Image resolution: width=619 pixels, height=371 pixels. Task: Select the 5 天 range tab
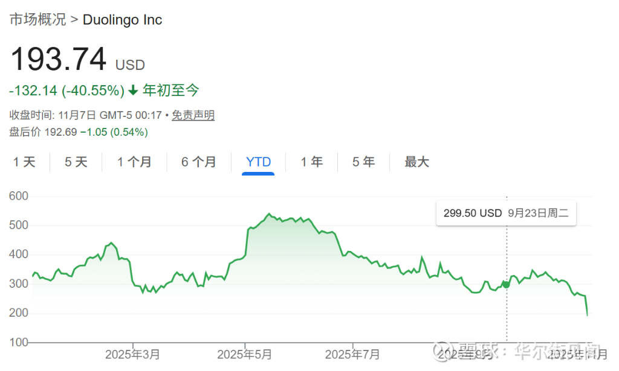pos(76,162)
